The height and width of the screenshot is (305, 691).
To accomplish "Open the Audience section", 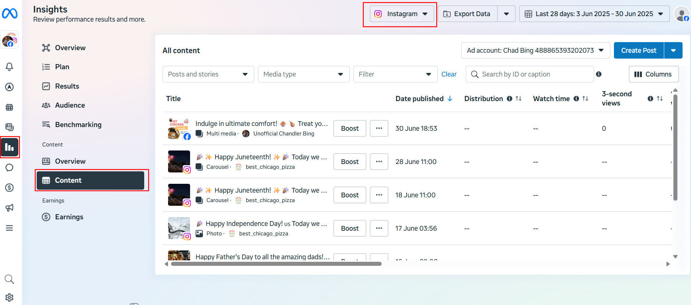I will 70,105.
